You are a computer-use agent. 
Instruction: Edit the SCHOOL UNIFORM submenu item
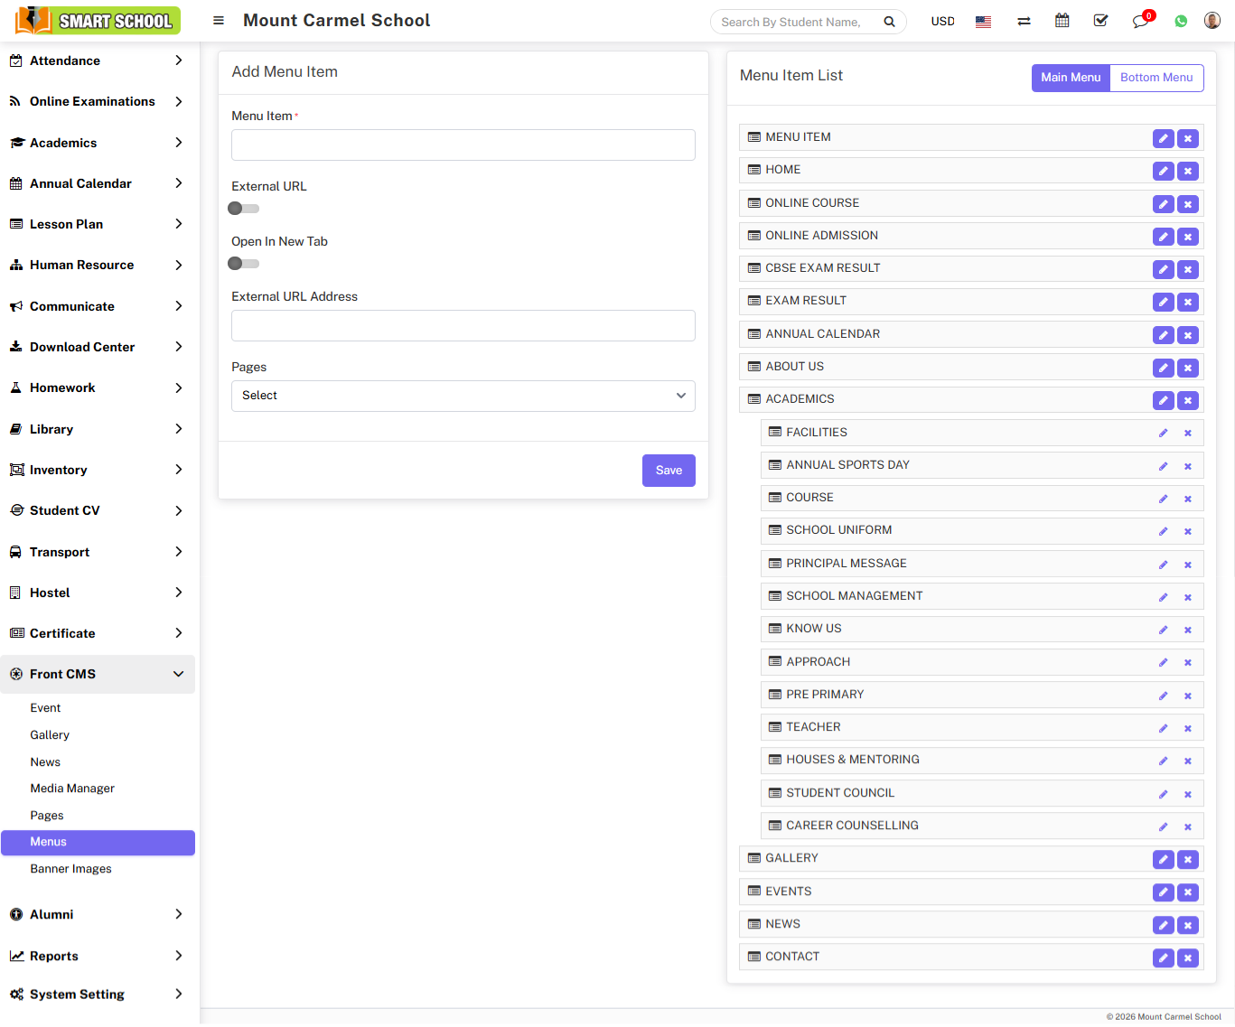(x=1163, y=531)
